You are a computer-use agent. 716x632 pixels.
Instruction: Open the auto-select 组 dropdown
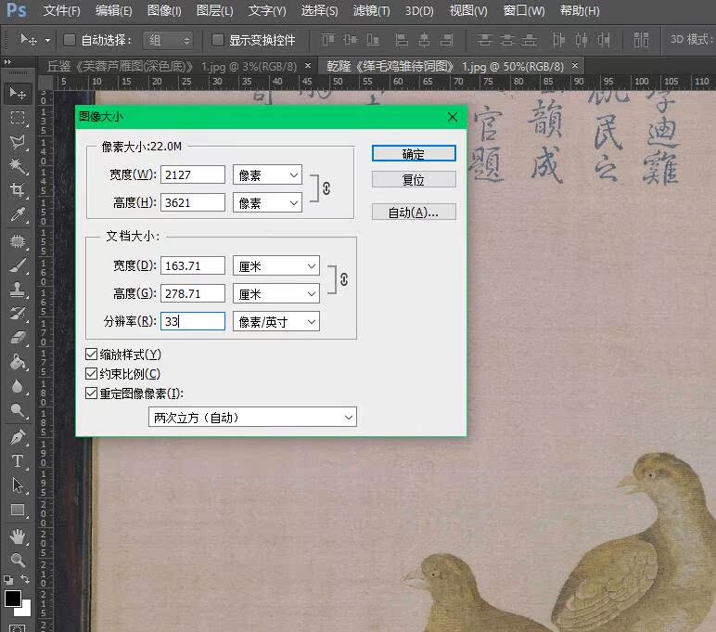click(x=168, y=40)
